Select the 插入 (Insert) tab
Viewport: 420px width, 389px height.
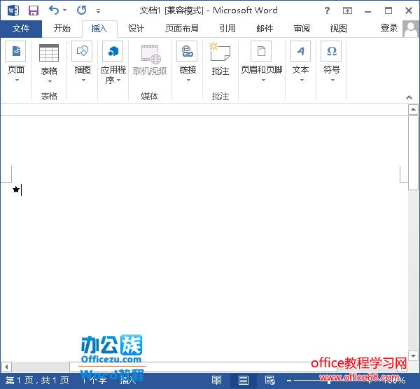coord(99,29)
